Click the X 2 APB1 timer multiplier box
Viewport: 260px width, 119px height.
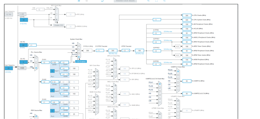pyautogui.click(x=177, y=46)
